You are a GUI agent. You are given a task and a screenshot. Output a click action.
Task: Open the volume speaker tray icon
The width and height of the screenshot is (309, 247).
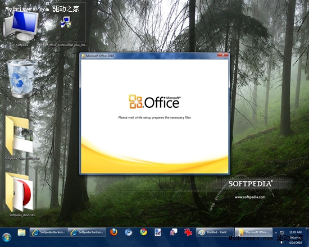pos(282,243)
